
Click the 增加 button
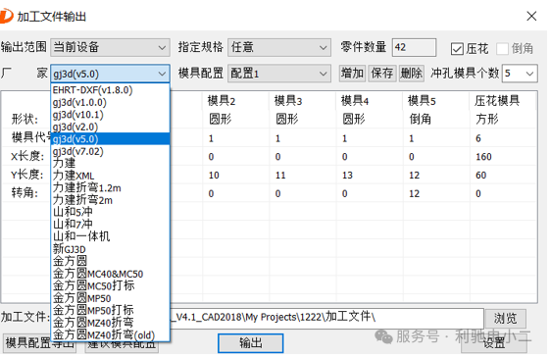(353, 74)
